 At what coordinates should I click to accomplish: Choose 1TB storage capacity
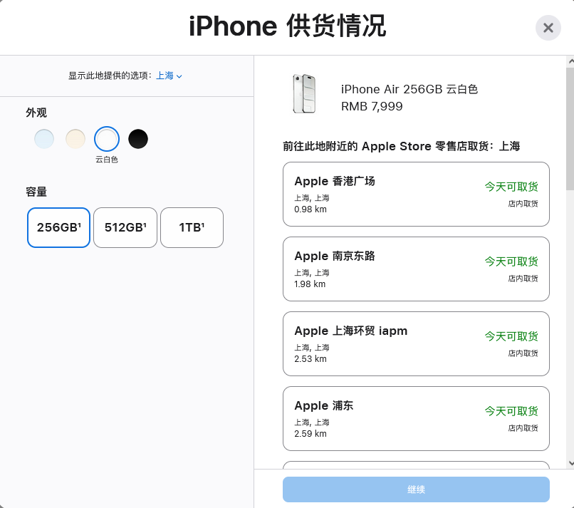(x=192, y=227)
